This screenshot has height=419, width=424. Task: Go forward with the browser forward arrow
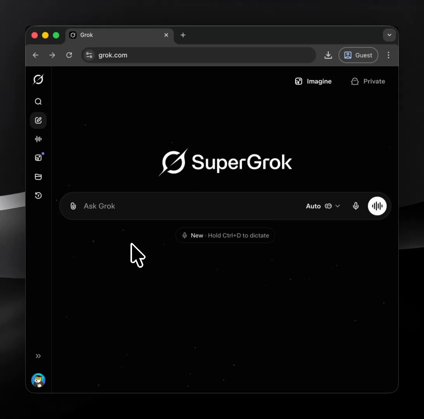(x=52, y=55)
